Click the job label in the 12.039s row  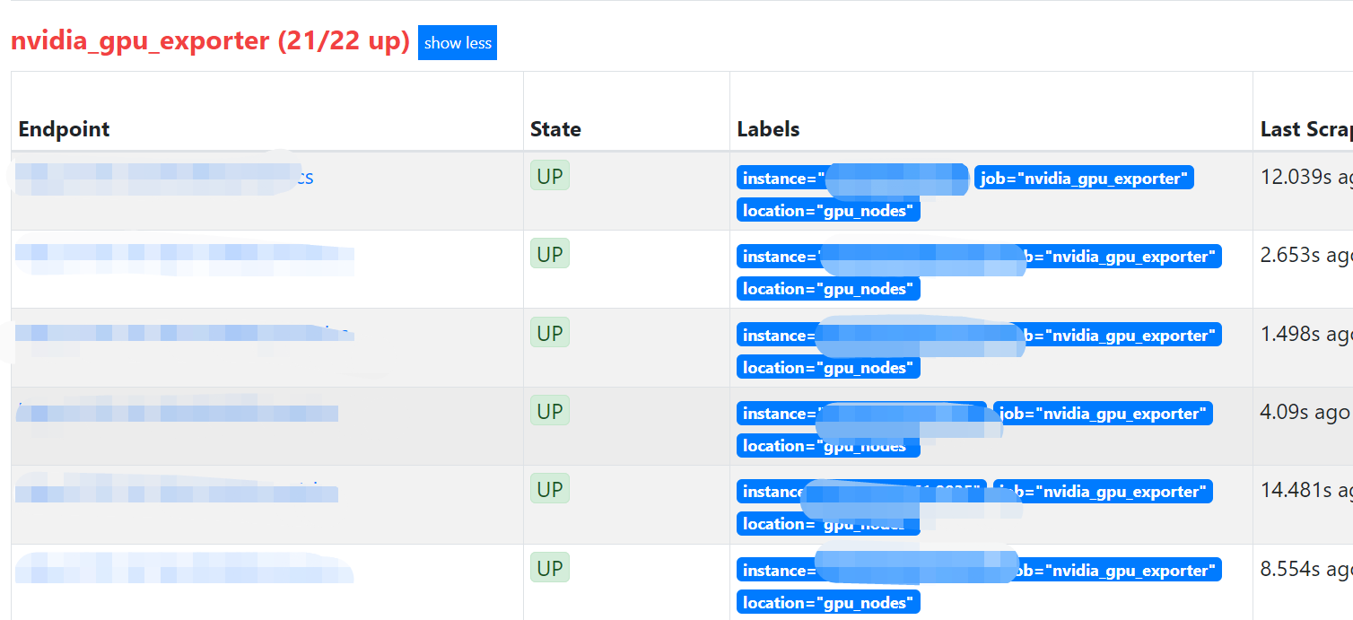coord(1084,179)
